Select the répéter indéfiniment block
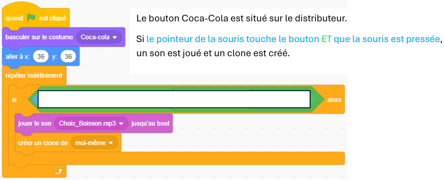This screenshot has width=444, height=180. coord(34,75)
